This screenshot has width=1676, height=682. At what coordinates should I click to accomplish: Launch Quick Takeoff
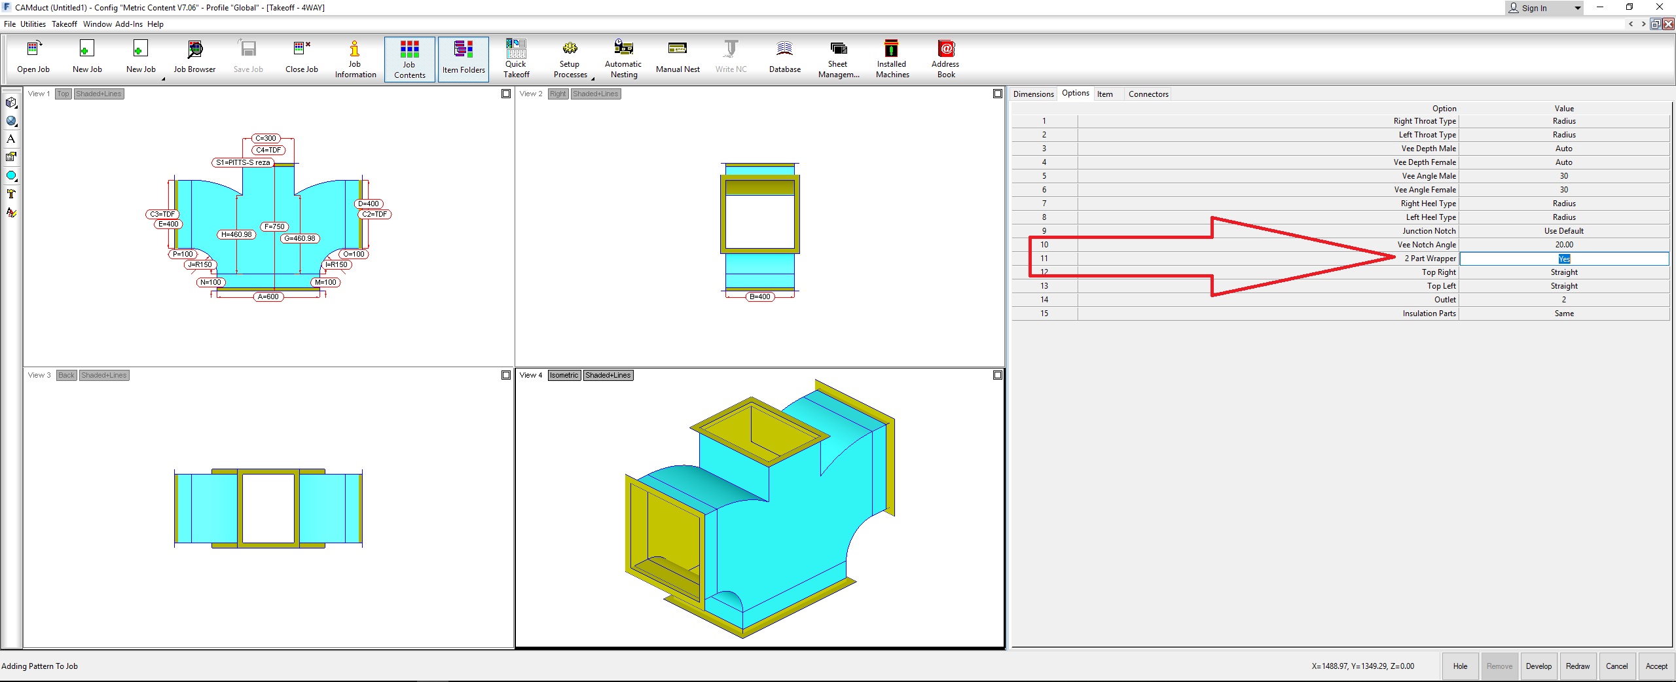click(516, 58)
